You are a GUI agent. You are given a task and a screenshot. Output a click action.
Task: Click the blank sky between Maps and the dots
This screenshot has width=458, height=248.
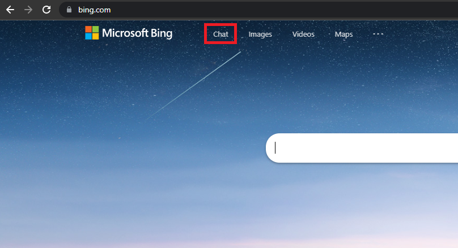coord(363,34)
